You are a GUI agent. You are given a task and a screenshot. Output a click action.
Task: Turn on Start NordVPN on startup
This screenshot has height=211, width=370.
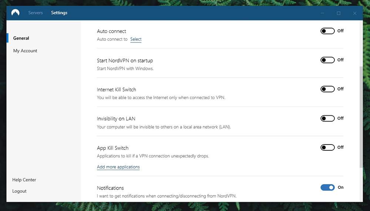click(327, 60)
